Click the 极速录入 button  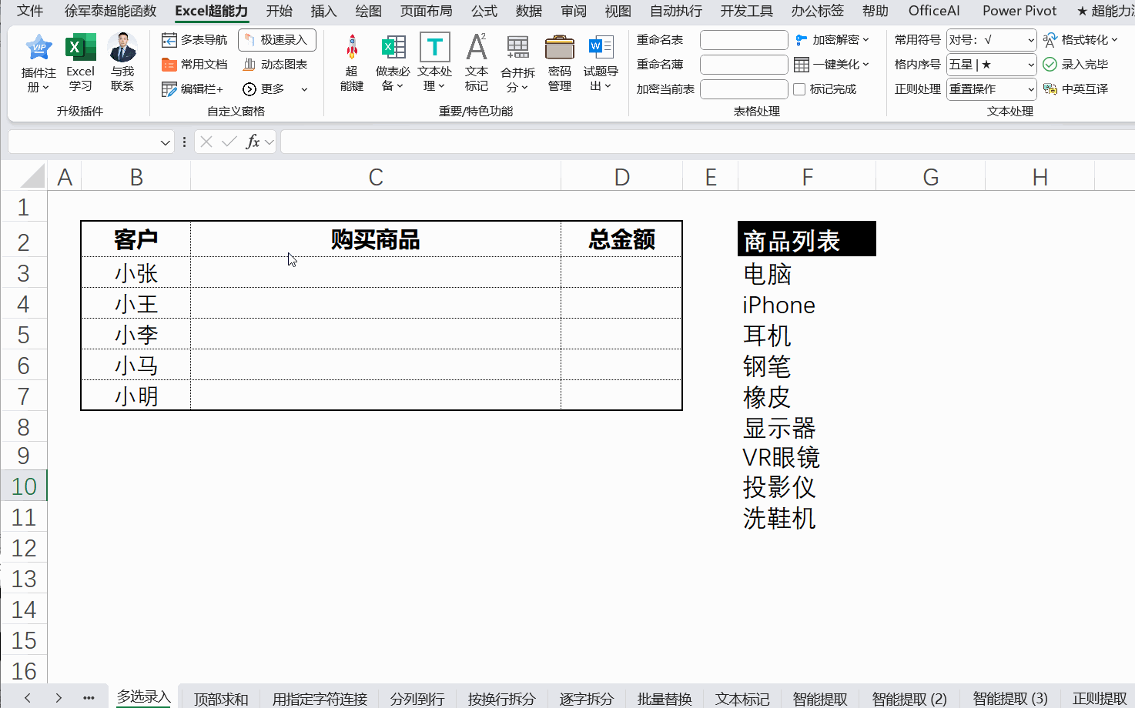tap(276, 40)
